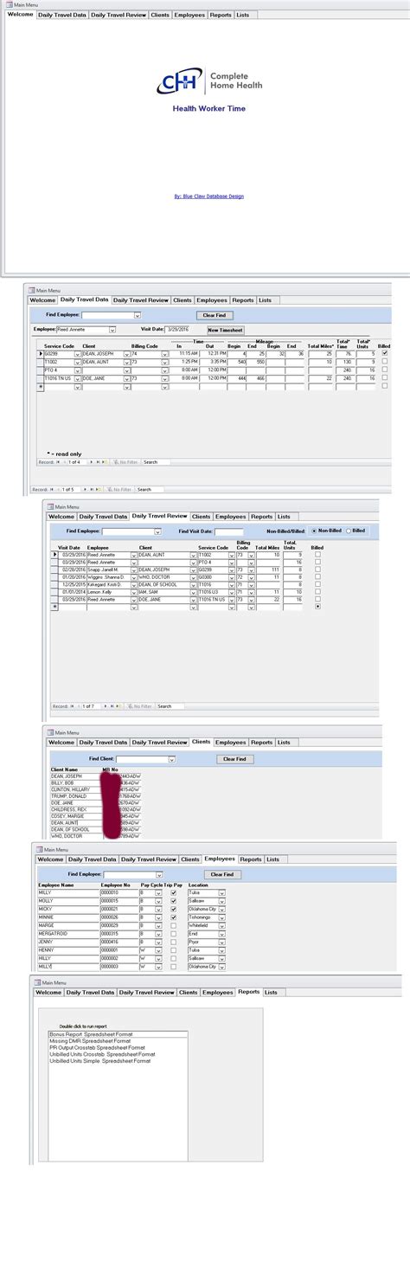Select Daily Travel Review tab in Employees window
The height and width of the screenshot is (1287, 410).
(147, 859)
